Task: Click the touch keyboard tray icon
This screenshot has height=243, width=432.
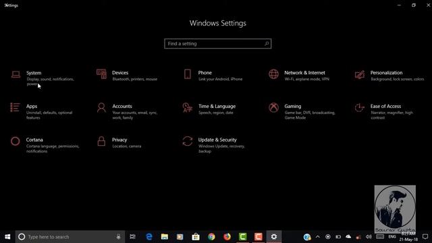Action: pos(380,237)
